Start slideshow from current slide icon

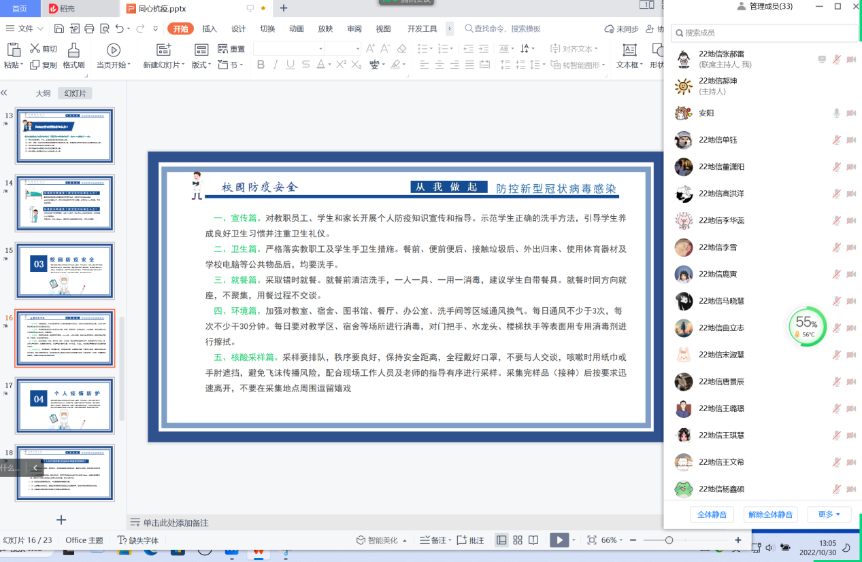pos(114,50)
